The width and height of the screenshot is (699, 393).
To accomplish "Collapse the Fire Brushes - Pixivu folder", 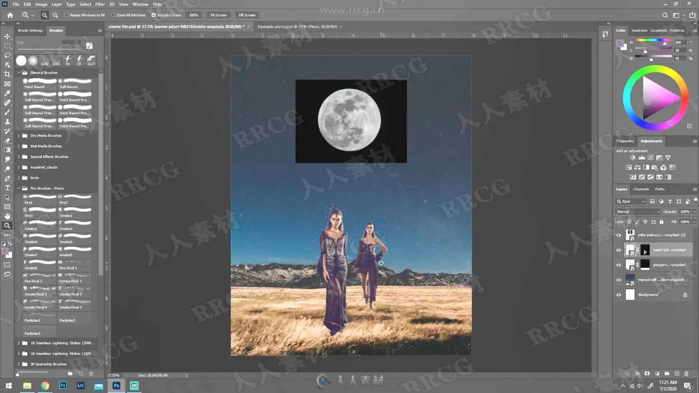I will (x=19, y=188).
